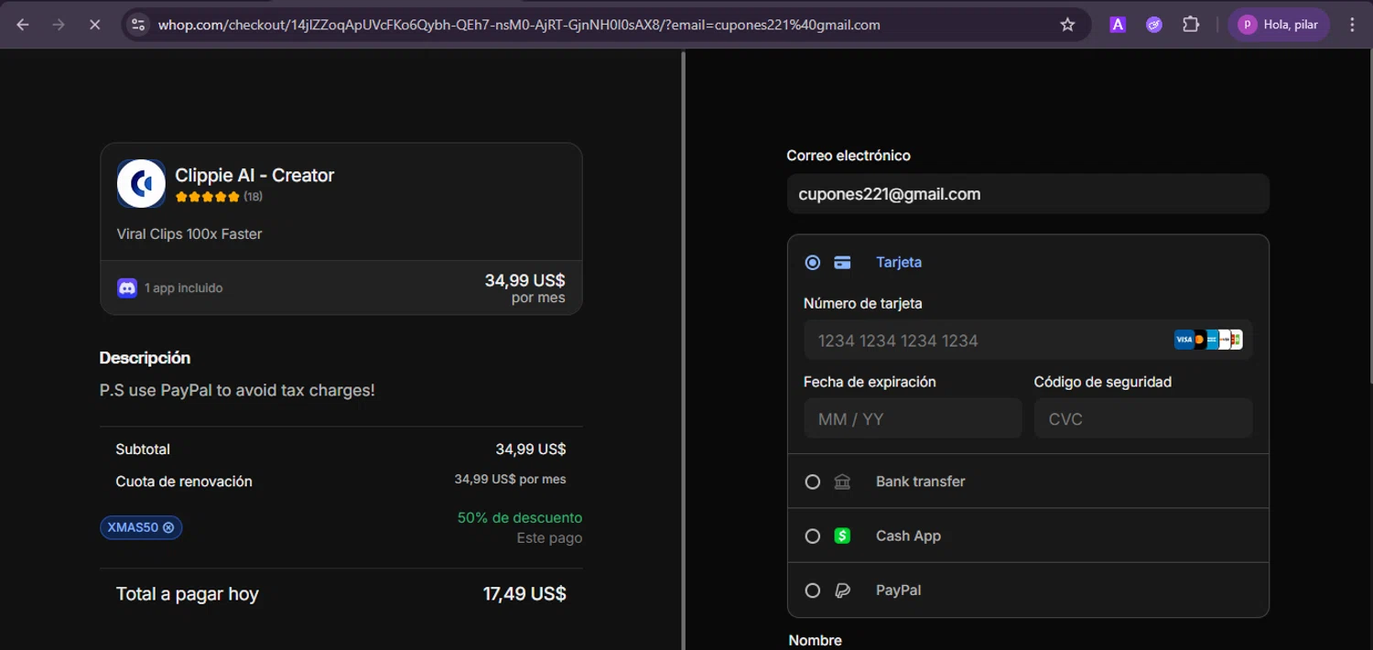Click the Cash App option label

point(908,536)
